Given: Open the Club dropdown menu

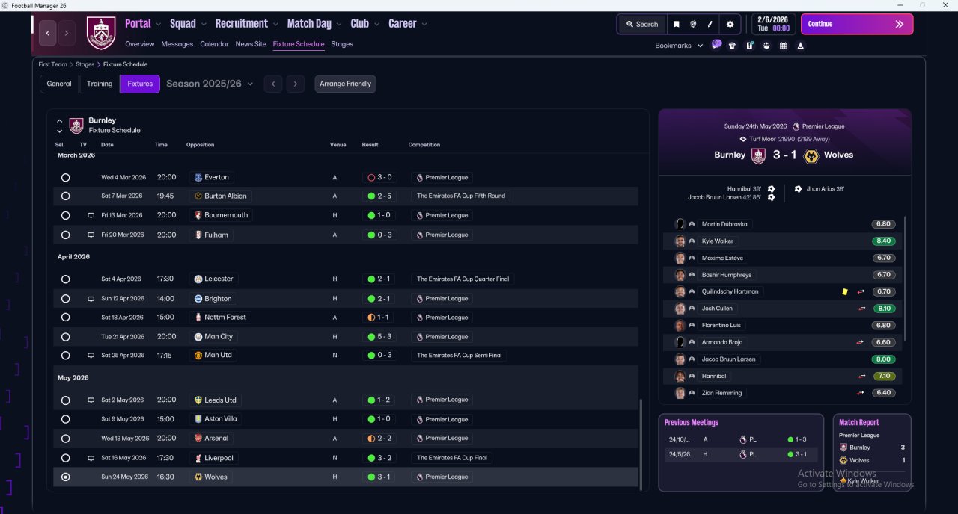Looking at the screenshot, I should (365, 24).
